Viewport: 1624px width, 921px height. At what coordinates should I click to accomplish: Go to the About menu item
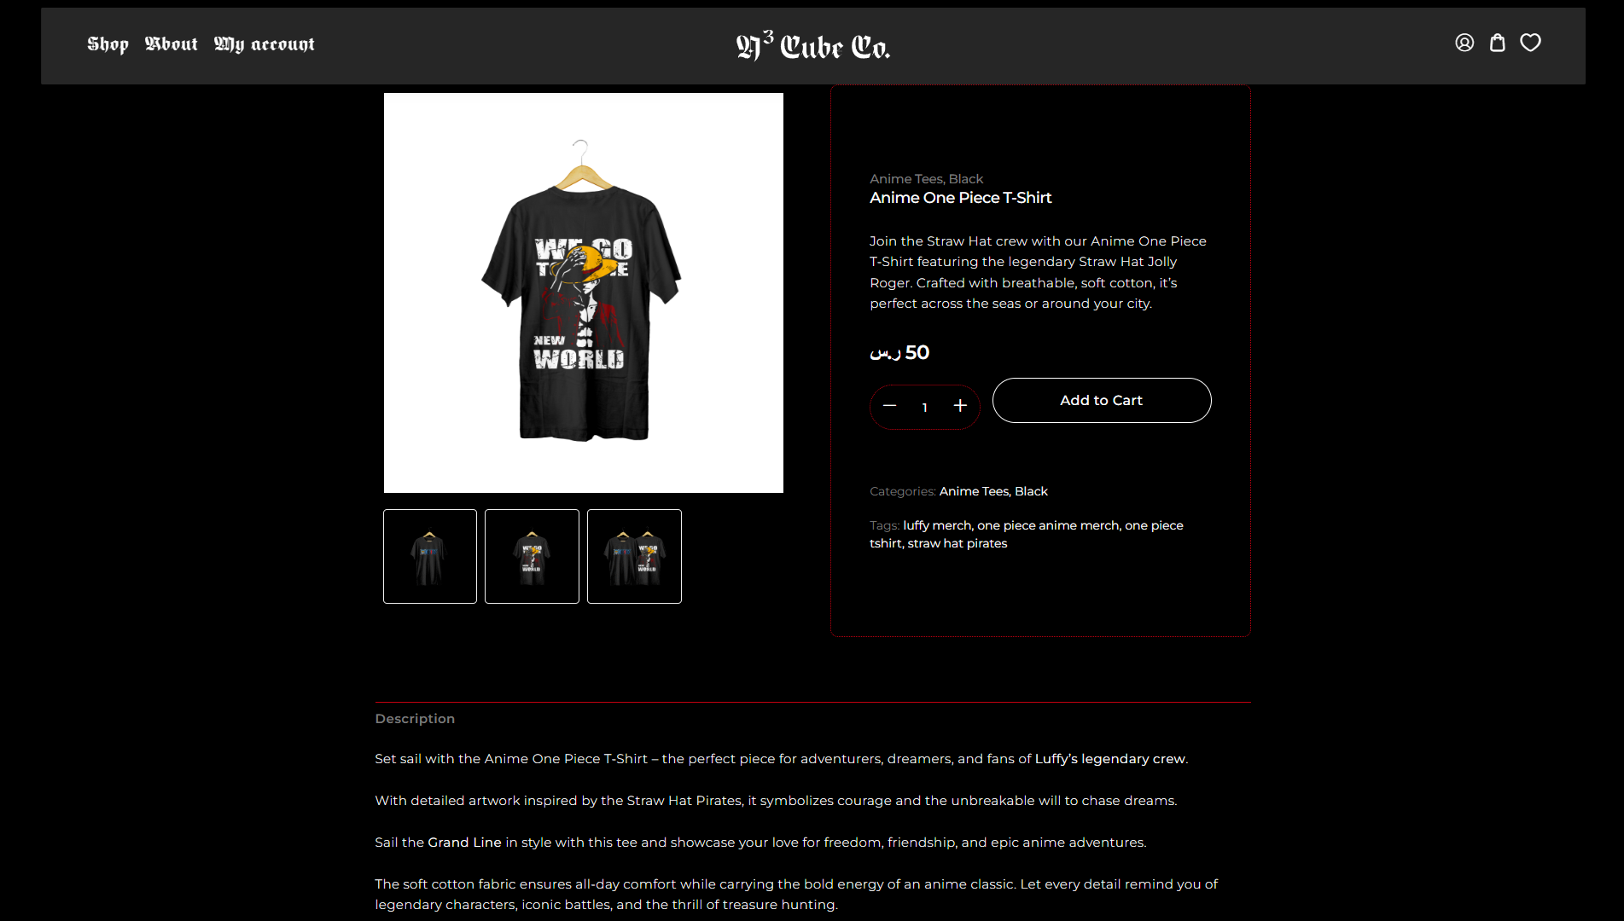click(x=171, y=44)
